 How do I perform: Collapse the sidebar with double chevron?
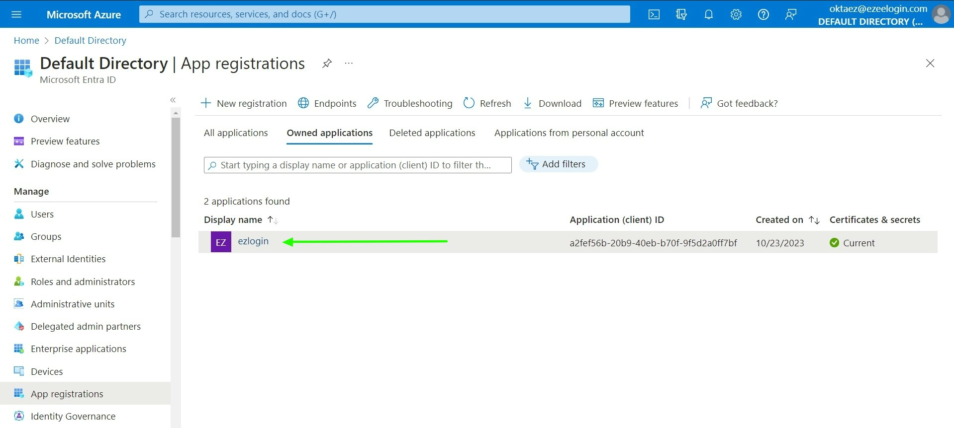point(173,100)
